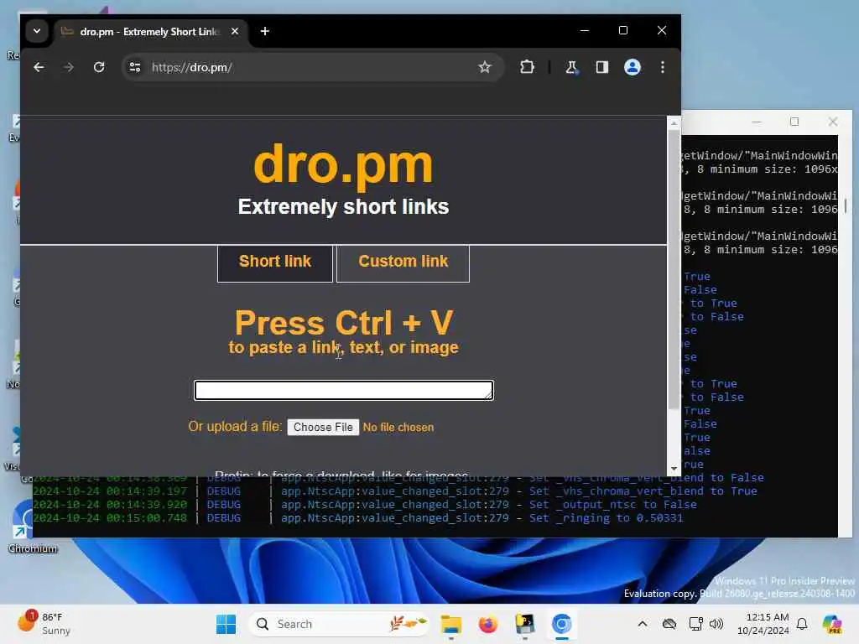
Task: Open the clock showing 12:15 AM
Action: (x=763, y=624)
